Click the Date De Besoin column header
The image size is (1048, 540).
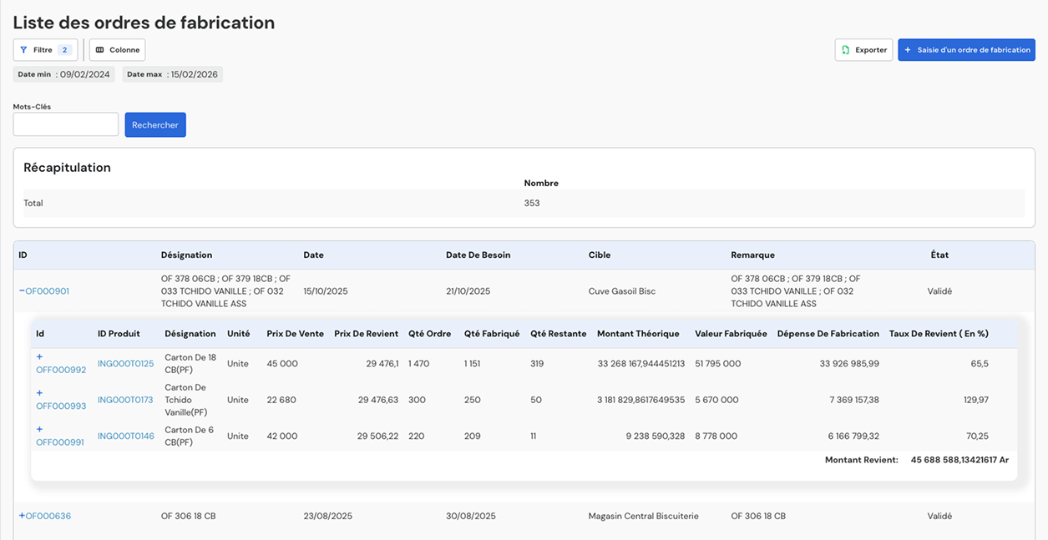478,255
